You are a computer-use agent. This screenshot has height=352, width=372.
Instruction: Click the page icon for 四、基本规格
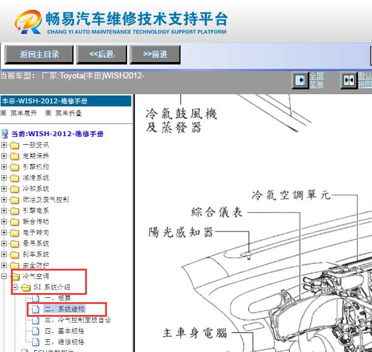(x=36, y=331)
